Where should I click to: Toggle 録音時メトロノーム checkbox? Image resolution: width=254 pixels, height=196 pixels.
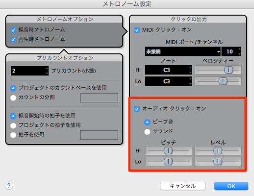(x=13, y=30)
